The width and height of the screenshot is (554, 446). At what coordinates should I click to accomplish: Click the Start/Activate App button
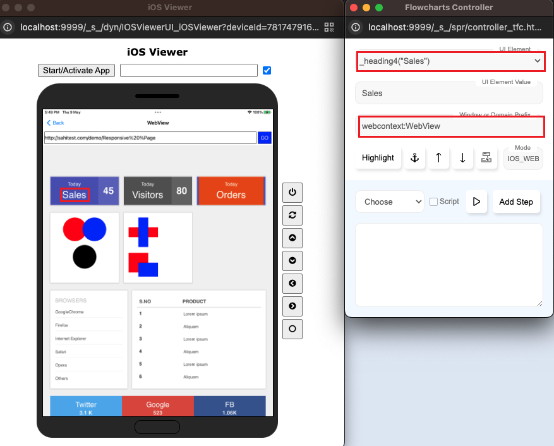coord(76,70)
